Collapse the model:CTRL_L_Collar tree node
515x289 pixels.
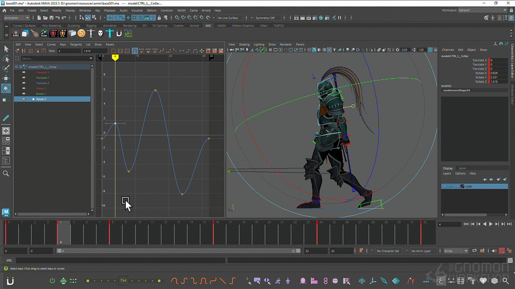pos(16,67)
